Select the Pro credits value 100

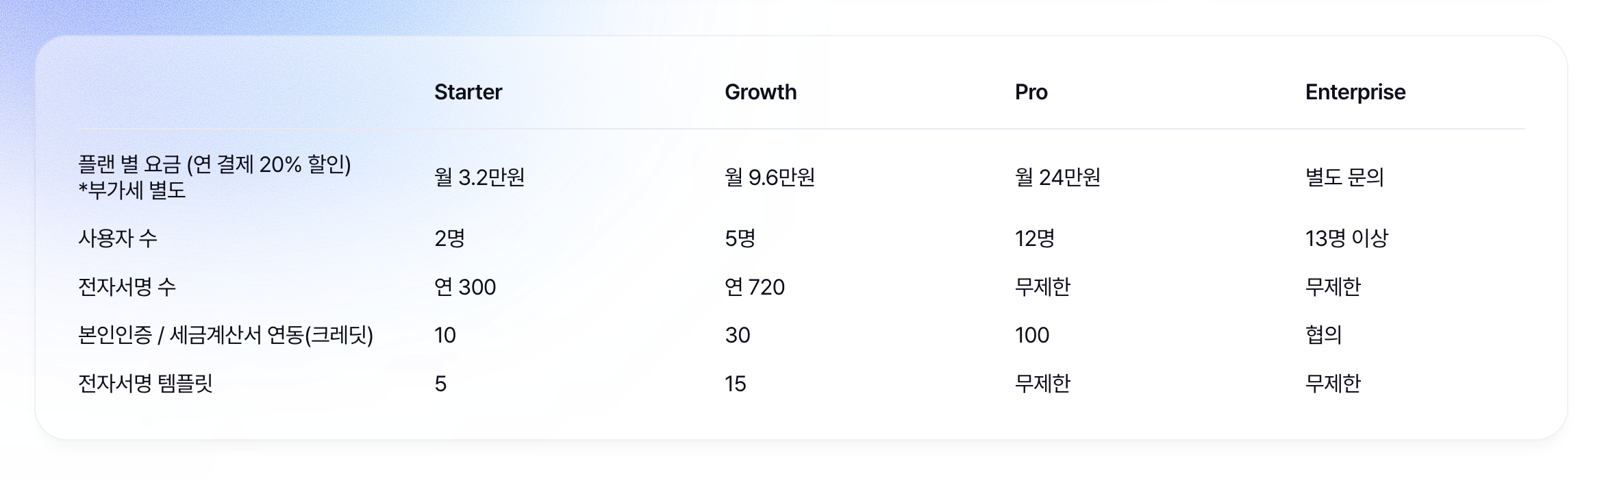point(1031,335)
